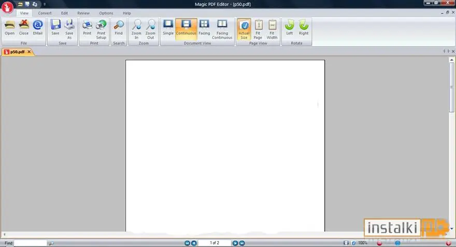Click the horizontal scrollbar left arrow

click(4, 235)
